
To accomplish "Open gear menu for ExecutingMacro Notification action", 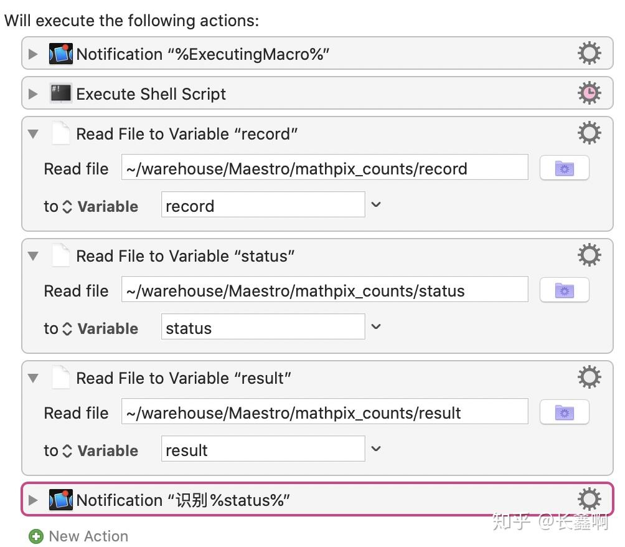I will tap(589, 54).
